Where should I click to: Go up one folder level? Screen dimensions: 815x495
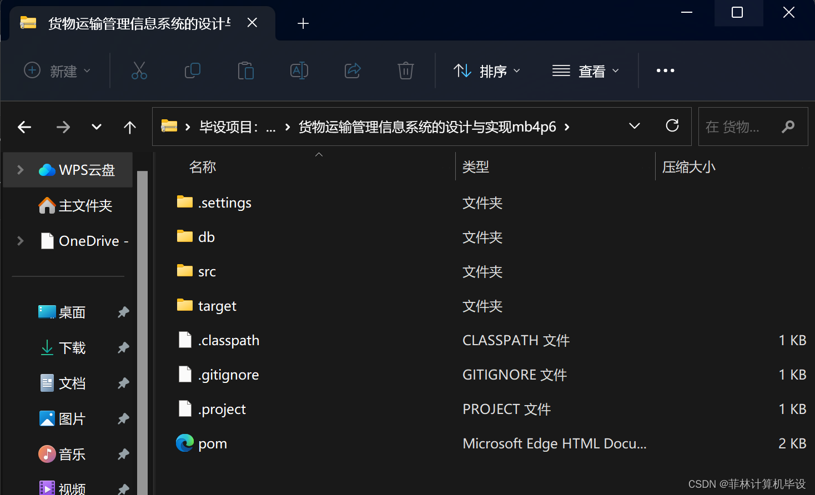point(130,127)
